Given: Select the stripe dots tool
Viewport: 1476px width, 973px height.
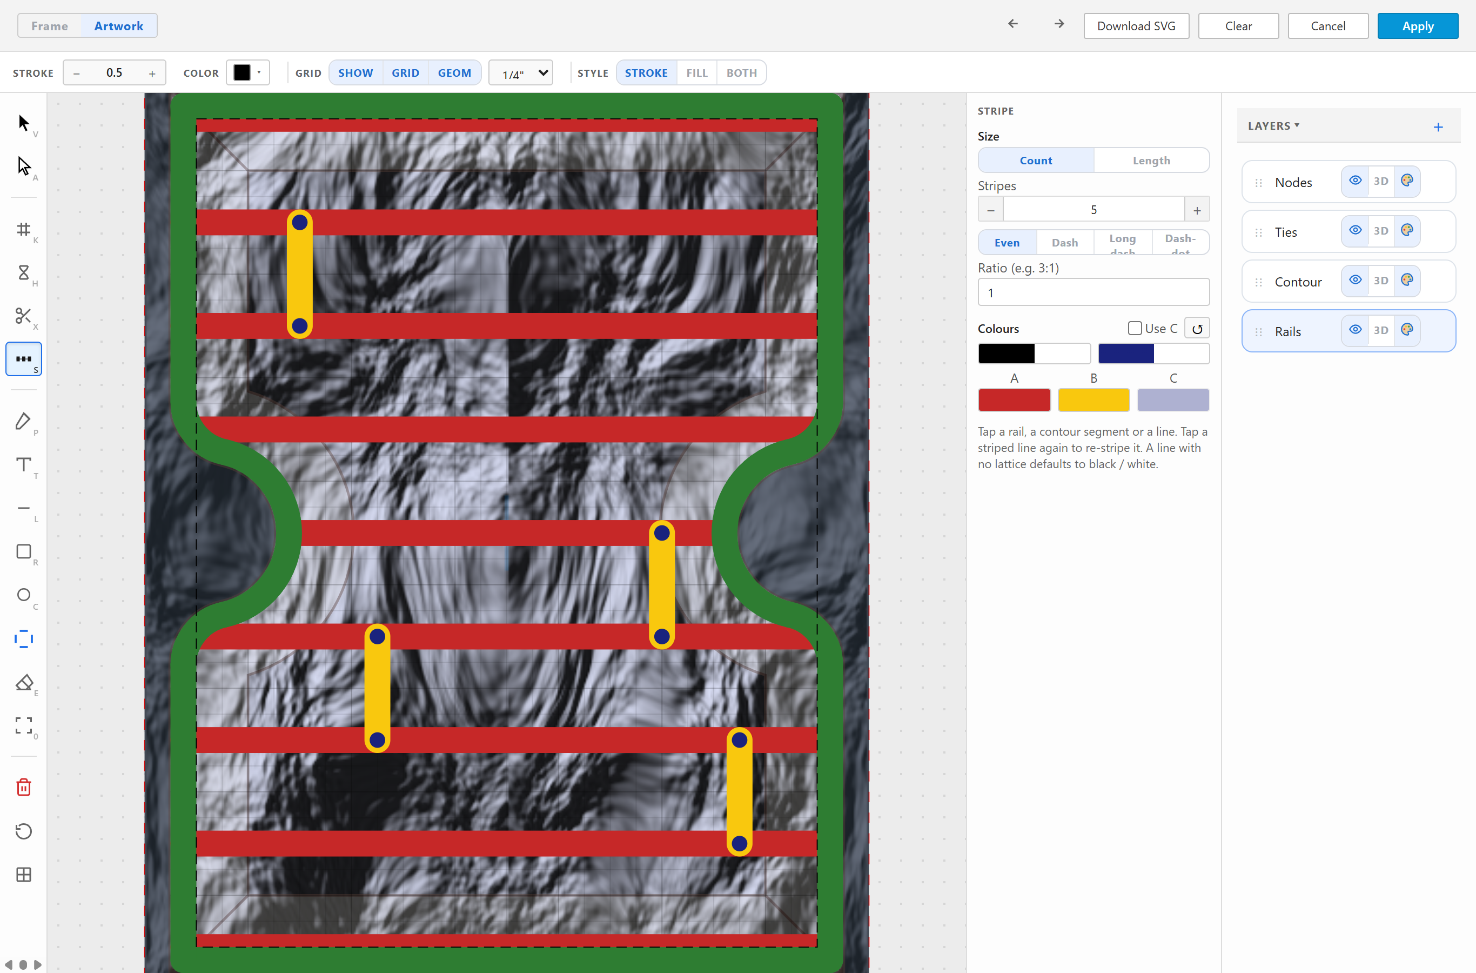Looking at the screenshot, I should [x=24, y=359].
